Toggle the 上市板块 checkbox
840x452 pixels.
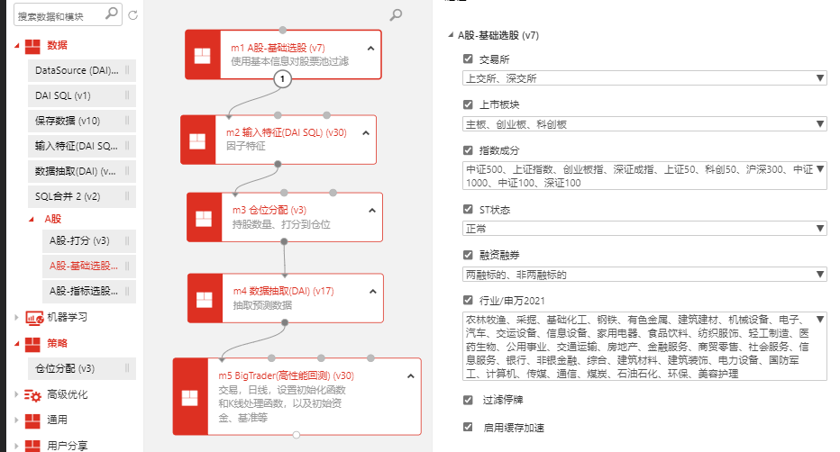[468, 104]
